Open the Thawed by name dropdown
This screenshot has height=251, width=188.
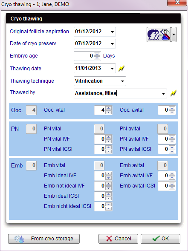163,93
